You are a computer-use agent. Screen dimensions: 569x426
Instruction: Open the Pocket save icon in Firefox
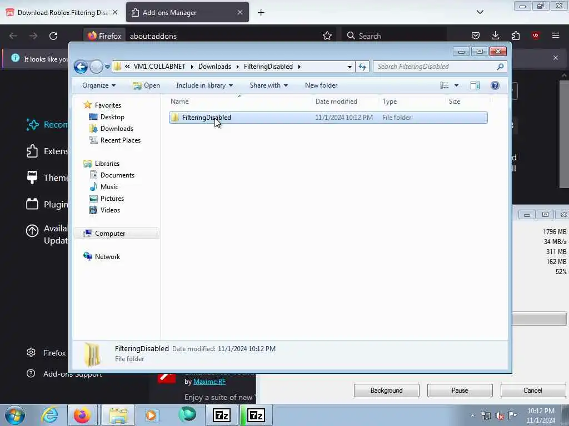tap(476, 35)
